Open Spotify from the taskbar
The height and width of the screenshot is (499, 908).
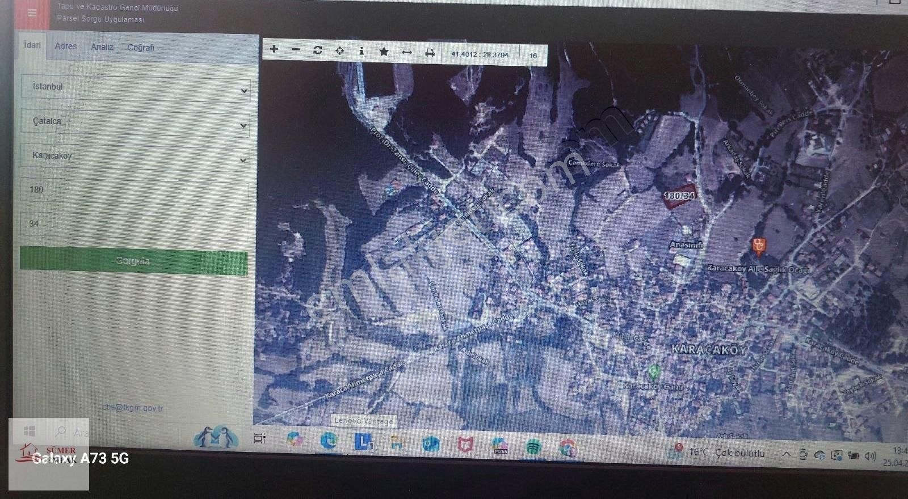pos(533,447)
